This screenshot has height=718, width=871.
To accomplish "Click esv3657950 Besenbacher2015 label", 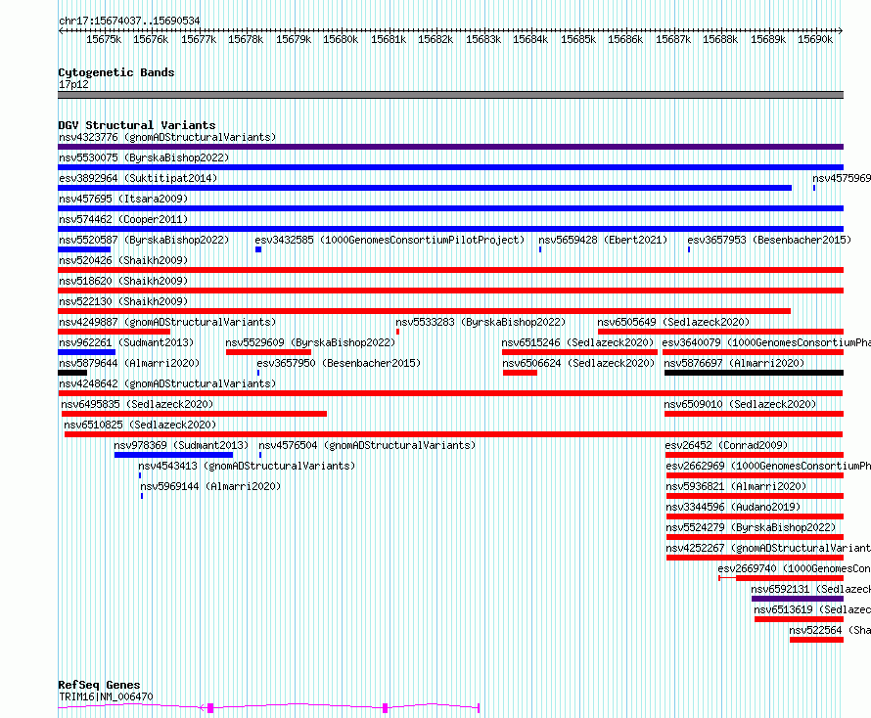I will click(339, 363).
